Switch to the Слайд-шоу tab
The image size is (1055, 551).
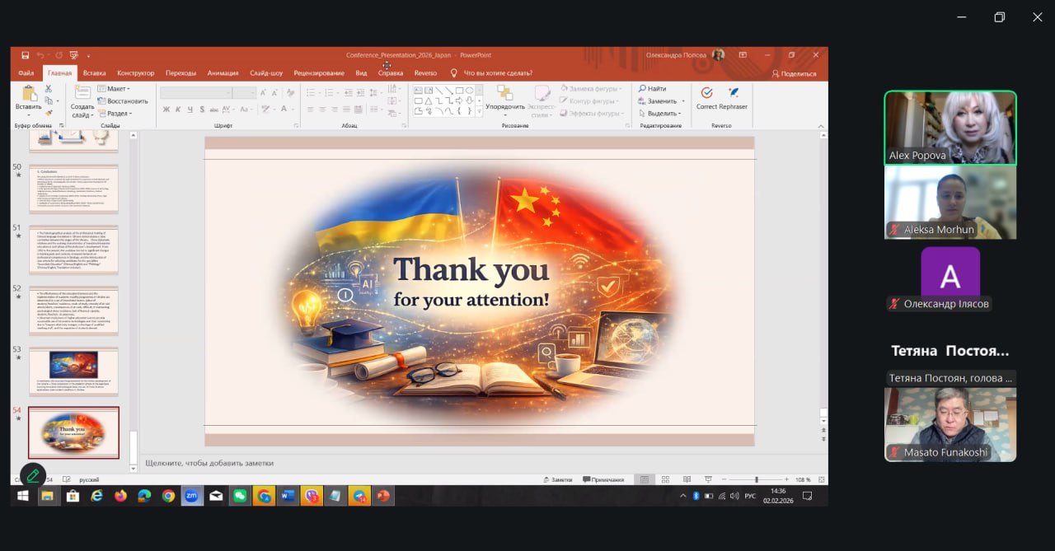click(x=266, y=73)
